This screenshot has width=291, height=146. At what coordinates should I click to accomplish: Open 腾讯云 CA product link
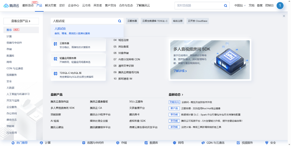(x=96, y=108)
